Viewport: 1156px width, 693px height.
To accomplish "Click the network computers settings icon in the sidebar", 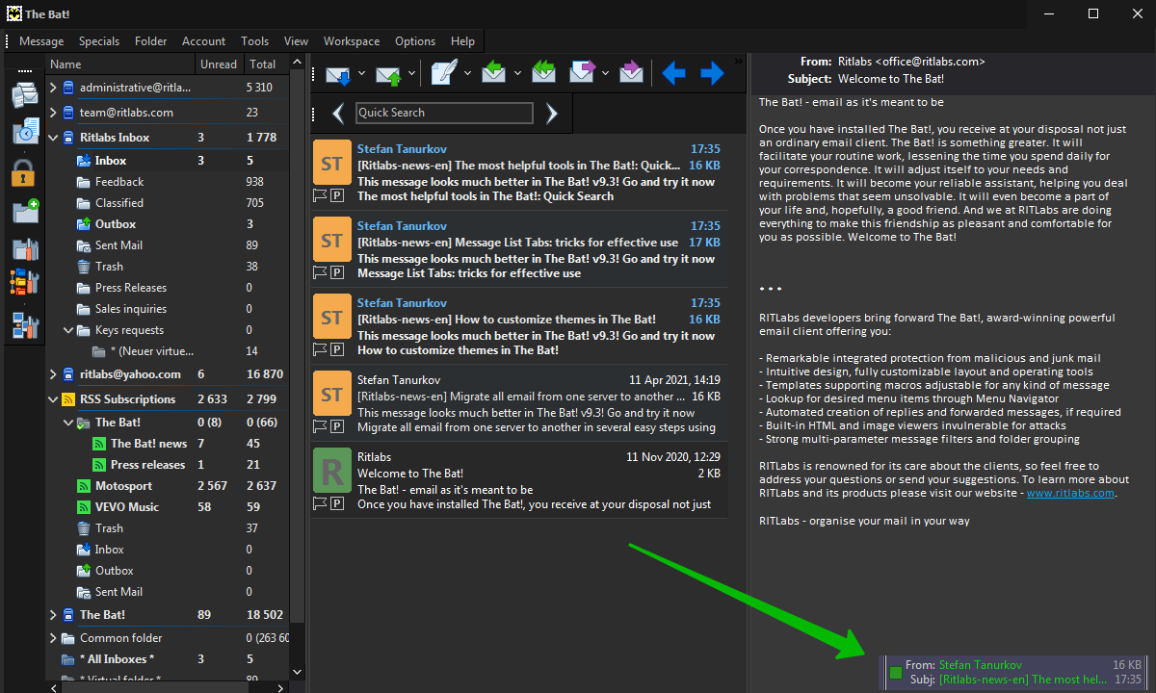I will 25,324.
